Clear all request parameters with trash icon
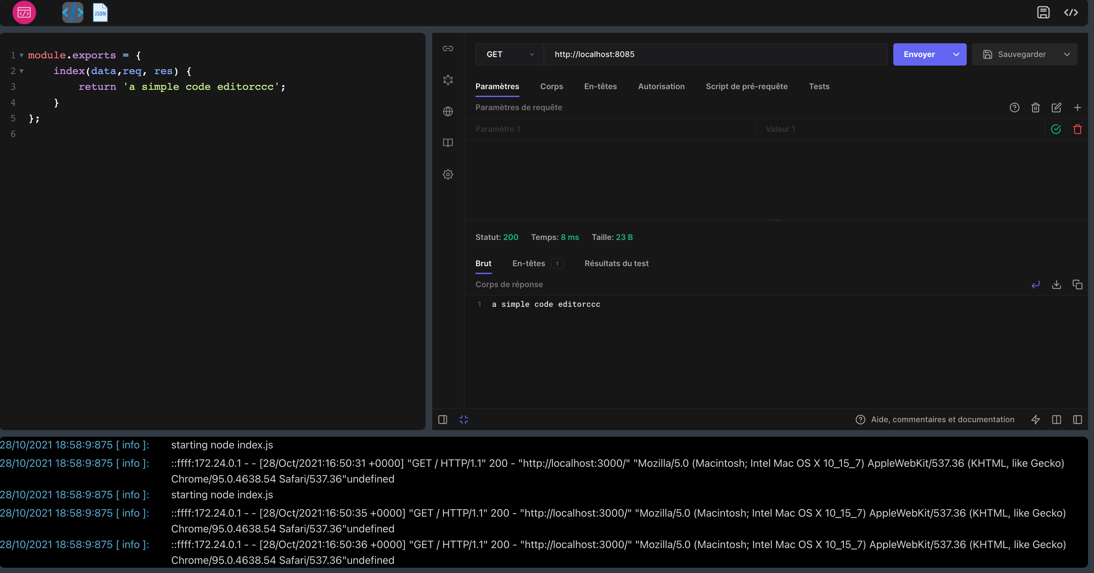Screen dimensions: 1094x573 [x=1035, y=108]
